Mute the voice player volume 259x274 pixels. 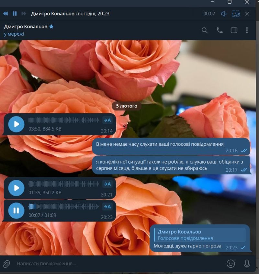click(224, 14)
